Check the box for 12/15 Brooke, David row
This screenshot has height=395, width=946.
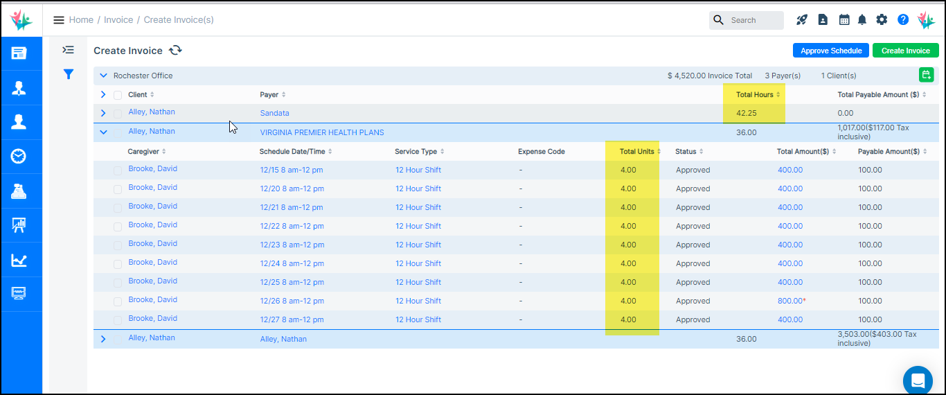(x=118, y=170)
